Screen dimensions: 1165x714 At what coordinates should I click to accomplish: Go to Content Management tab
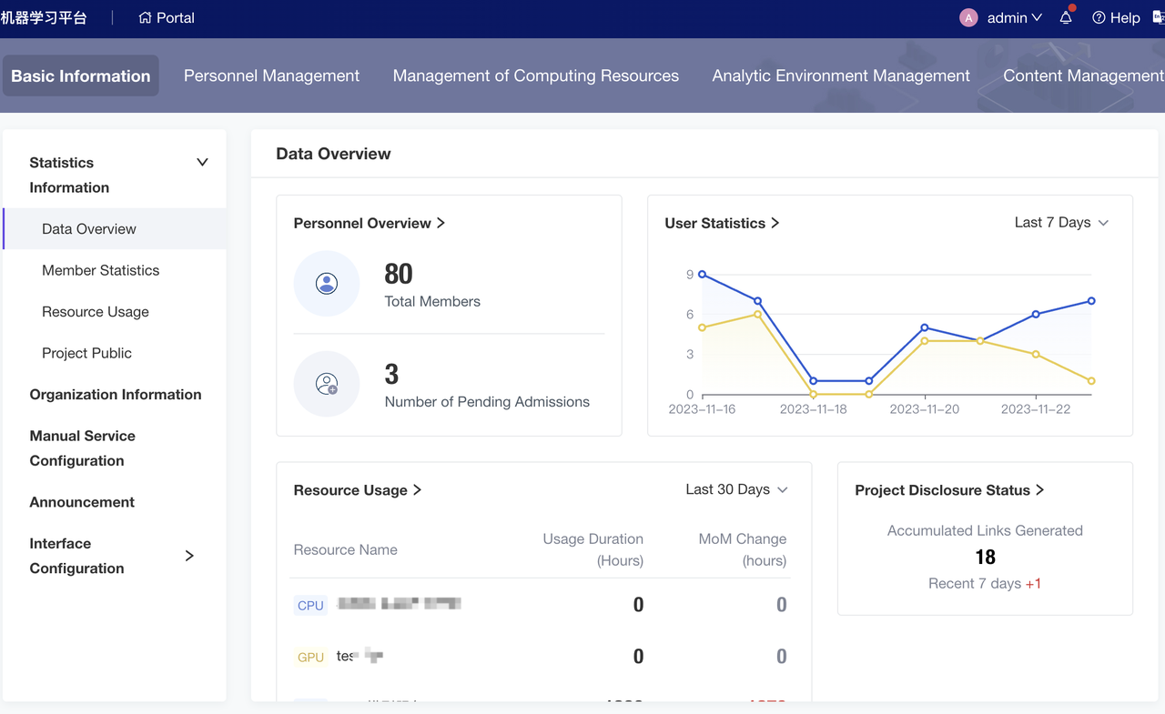(x=1083, y=75)
